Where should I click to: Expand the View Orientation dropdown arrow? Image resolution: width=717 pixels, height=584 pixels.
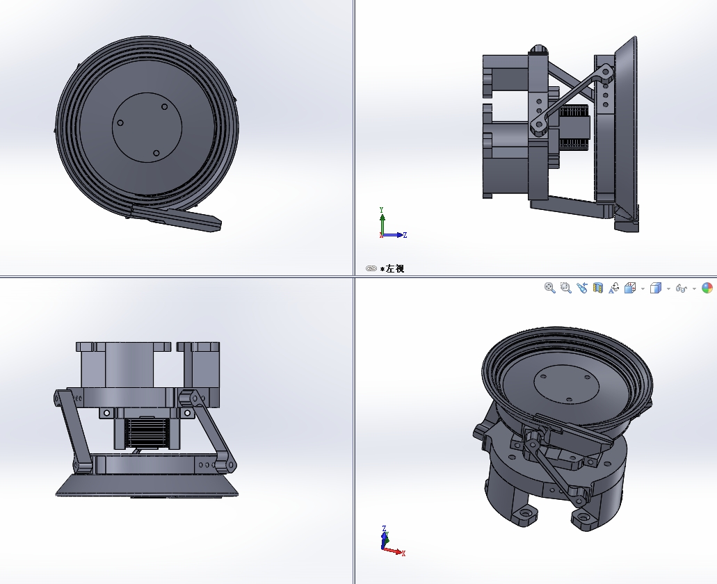643,289
